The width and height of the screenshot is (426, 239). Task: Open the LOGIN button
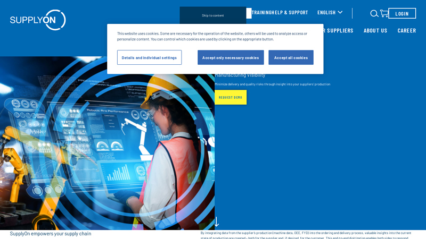tap(402, 14)
